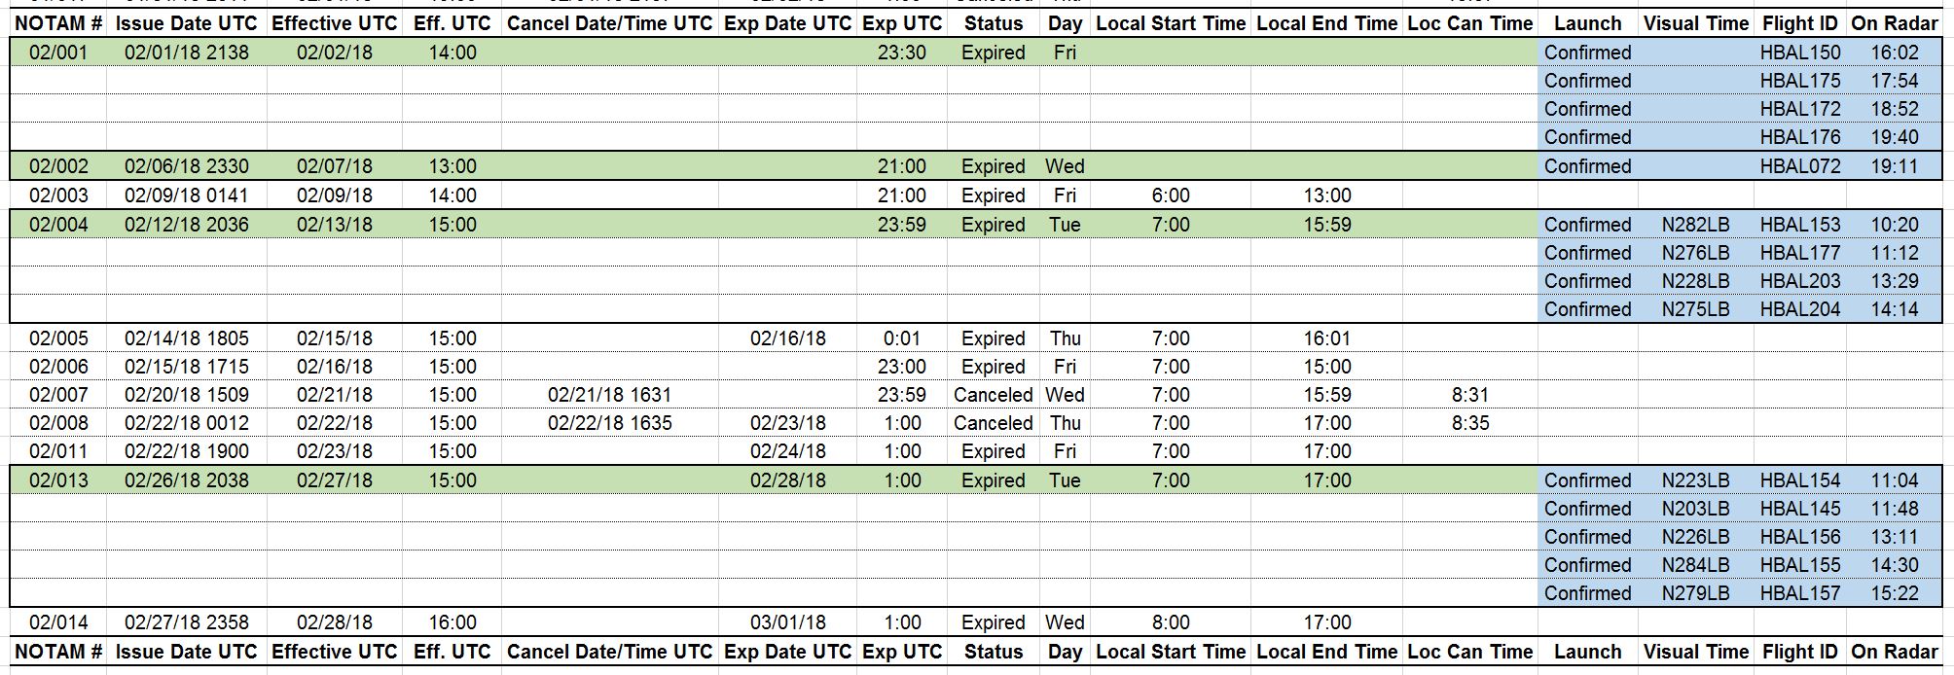Click the NOTAM 02/014 cell
Screen dimensions: 1954x675
pyautogui.click(x=58, y=622)
